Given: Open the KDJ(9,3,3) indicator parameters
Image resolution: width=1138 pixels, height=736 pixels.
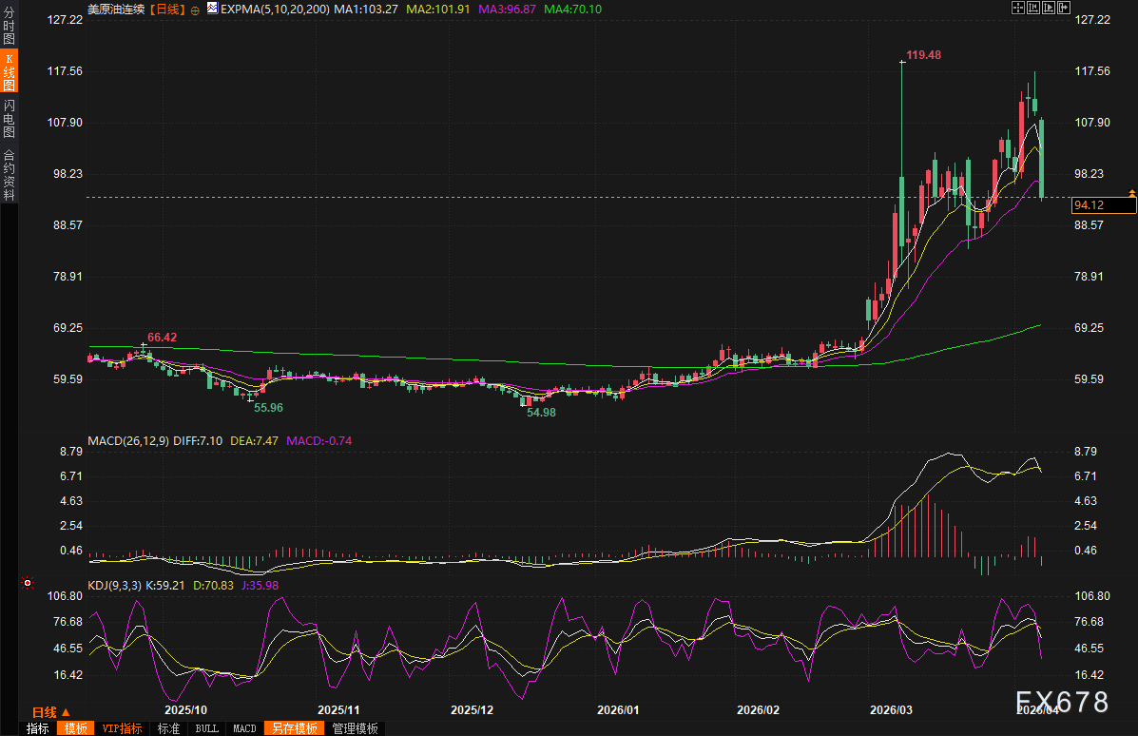Looking at the screenshot, I should [x=114, y=586].
